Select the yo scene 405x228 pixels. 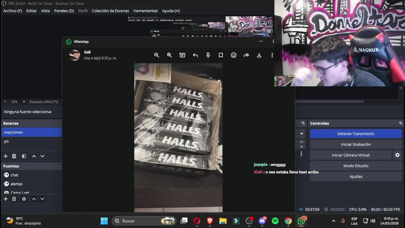tap(32, 141)
